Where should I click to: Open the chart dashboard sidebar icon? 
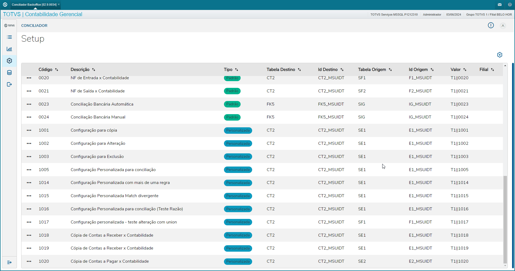point(9,49)
